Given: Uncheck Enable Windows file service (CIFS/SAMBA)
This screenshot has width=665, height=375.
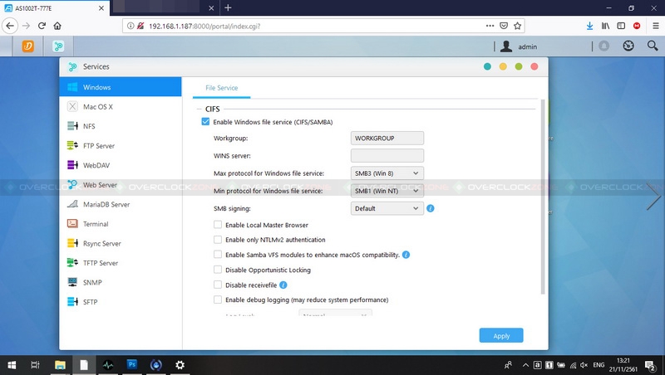Looking at the screenshot, I should click(206, 122).
